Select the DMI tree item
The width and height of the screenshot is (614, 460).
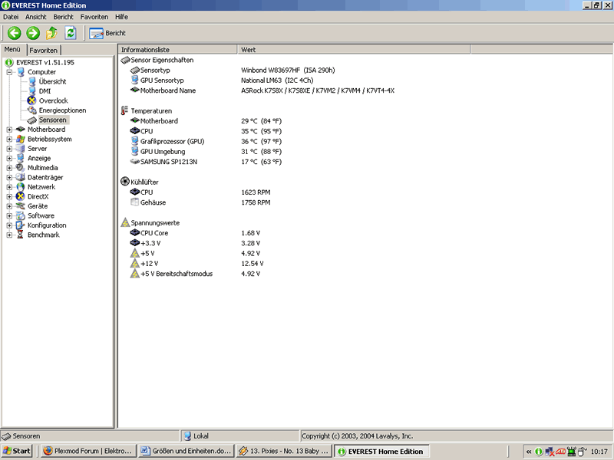[x=45, y=91]
